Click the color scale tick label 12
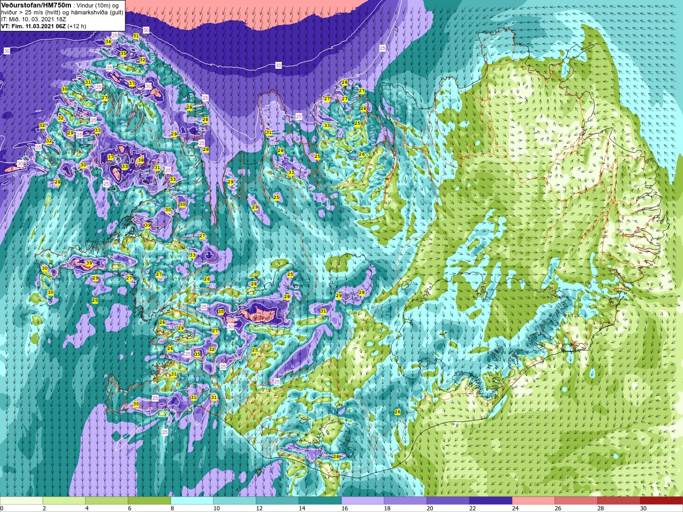 click(x=259, y=508)
